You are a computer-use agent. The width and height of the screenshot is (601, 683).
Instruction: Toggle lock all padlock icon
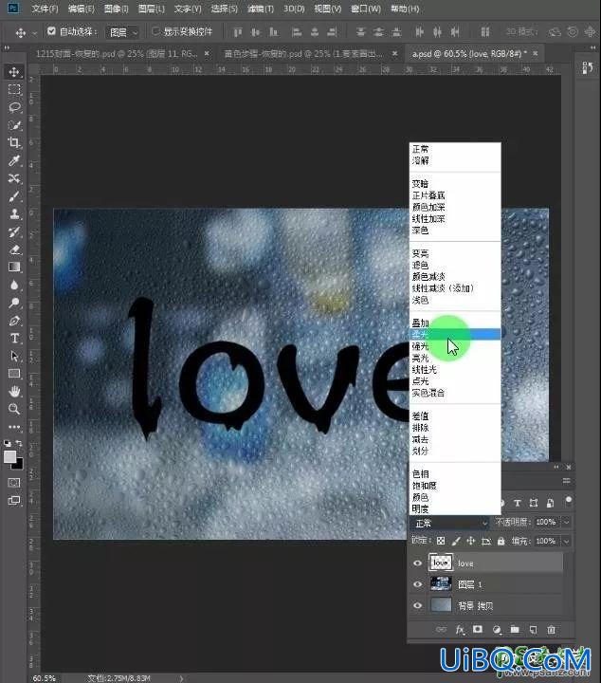pyautogui.click(x=501, y=541)
